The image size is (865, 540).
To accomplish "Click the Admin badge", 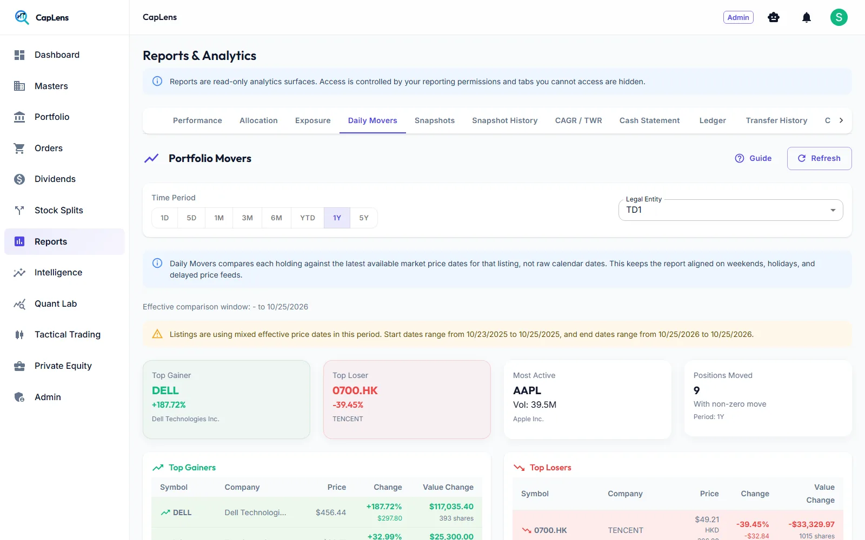I will click(x=738, y=17).
